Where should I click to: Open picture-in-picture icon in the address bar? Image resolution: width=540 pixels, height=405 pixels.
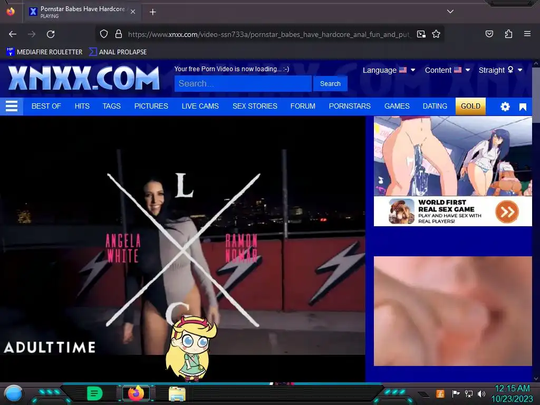[421, 34]
